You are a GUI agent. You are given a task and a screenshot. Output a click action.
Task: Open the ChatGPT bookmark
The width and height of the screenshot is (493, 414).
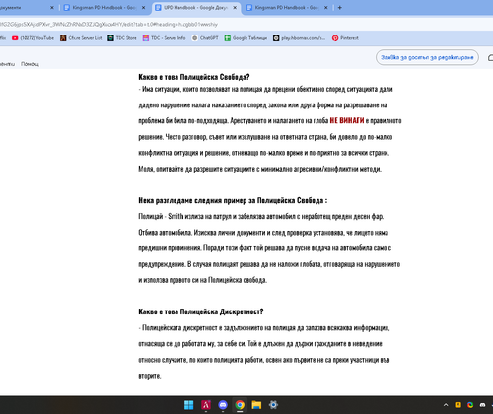pyautogui.click(x=205, y=38)
